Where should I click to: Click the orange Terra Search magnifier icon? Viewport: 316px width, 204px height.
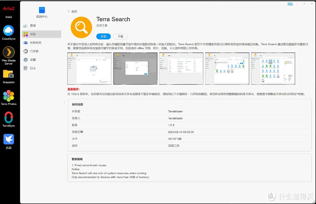pos(81,27)
